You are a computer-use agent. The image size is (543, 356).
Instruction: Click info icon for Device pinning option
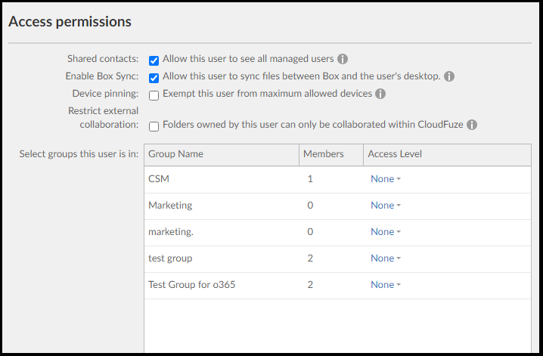coord(380,94)
